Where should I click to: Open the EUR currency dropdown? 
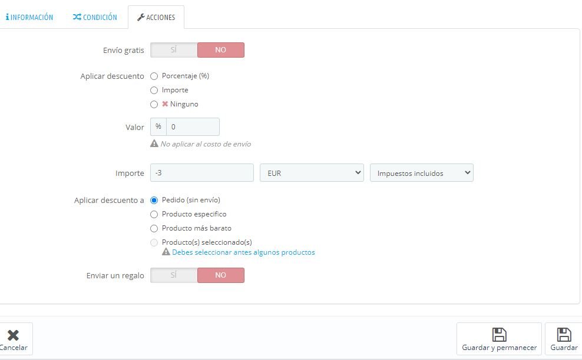click(x=312, y=173)
